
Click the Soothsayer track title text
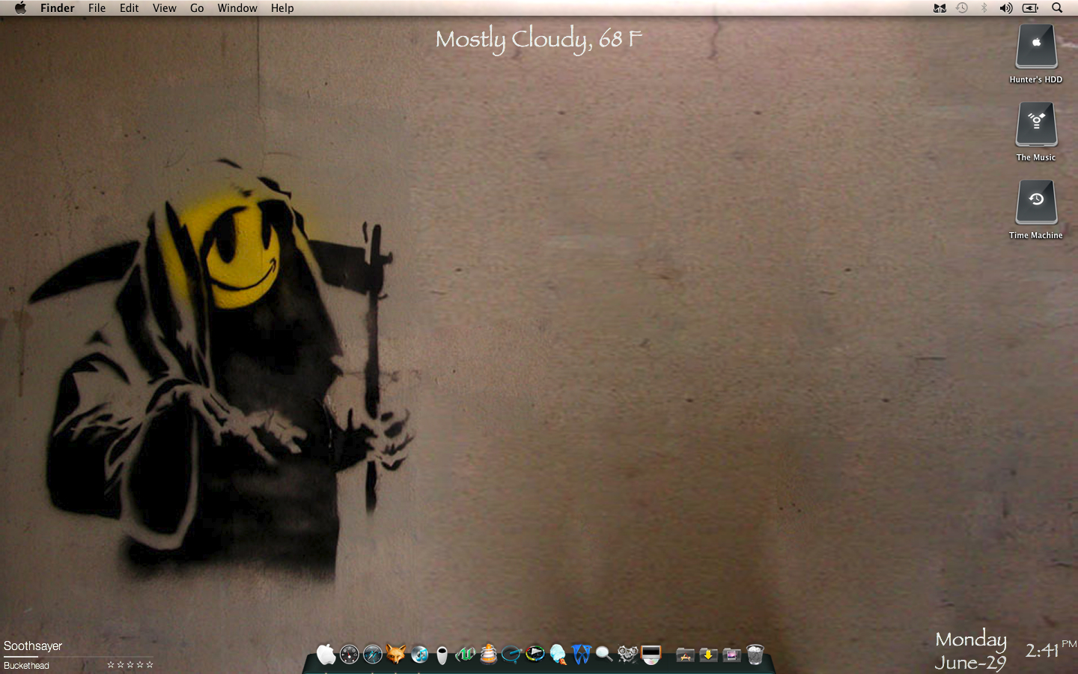(33, 646)
